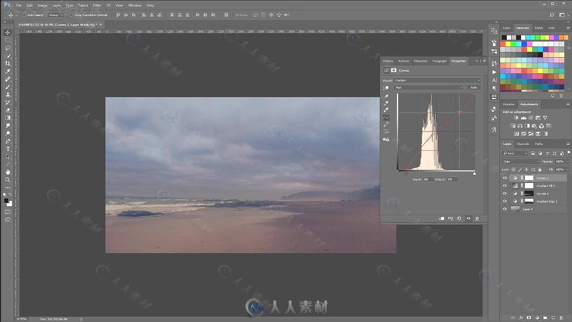Reset Curves to adjustment defaults
The width and height of the screenshot is (572, 322).
tap(459, 218)
